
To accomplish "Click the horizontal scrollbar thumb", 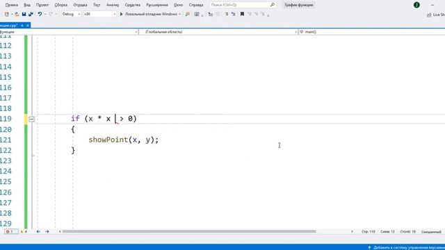I will pos(189,231).
